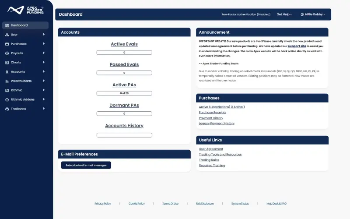Open the Required Training link
The image size is (350, 219).
click(212, 166)
